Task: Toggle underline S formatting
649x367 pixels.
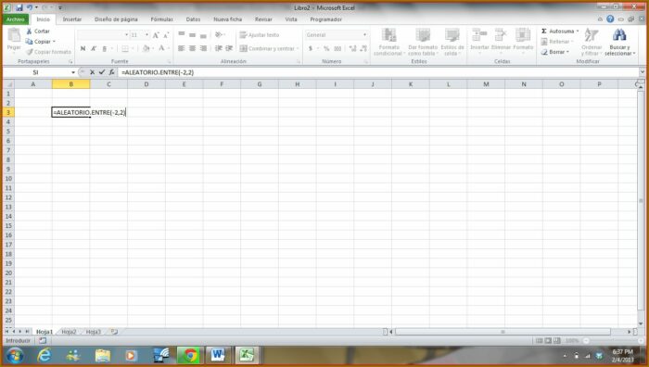Action: tap(104, 48)
